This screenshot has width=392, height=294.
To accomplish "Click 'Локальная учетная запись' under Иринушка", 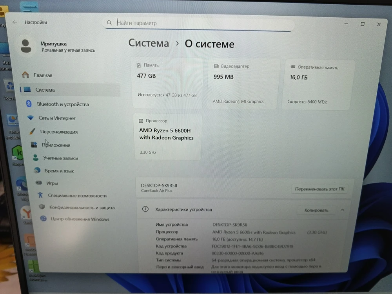I will coord(68,50).
